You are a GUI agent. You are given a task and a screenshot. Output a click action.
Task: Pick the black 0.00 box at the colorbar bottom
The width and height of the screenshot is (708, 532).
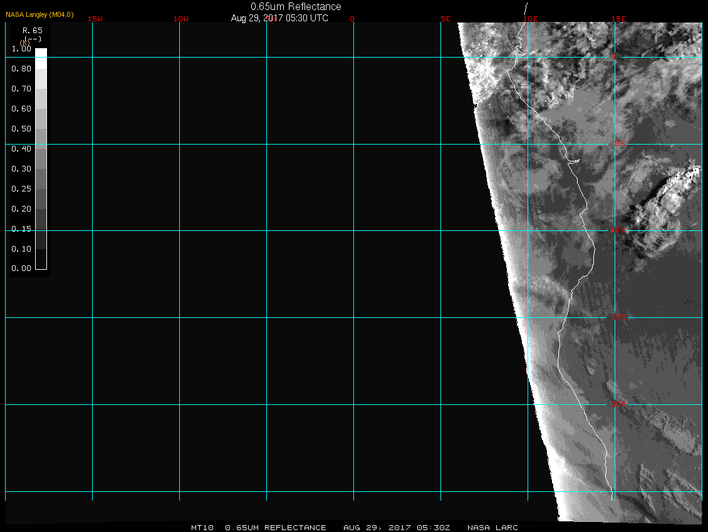[x=41, y=263]
